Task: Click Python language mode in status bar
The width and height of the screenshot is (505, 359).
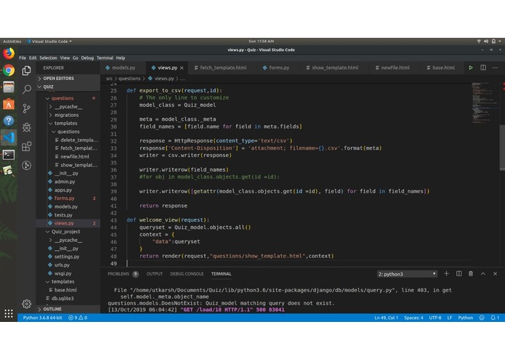Action: (x=465, y=318)
